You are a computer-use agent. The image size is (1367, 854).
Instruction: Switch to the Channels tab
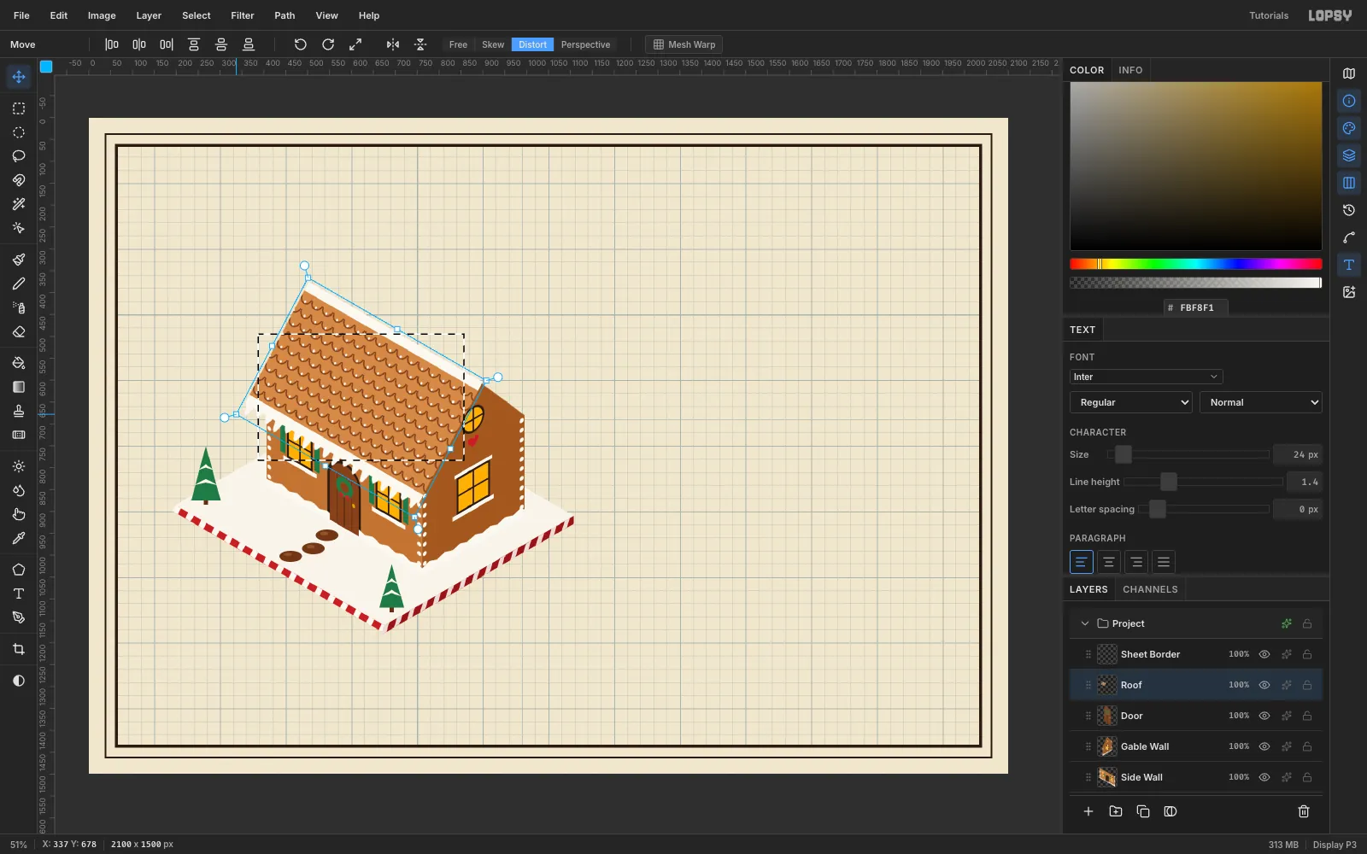pos(1150,589)
